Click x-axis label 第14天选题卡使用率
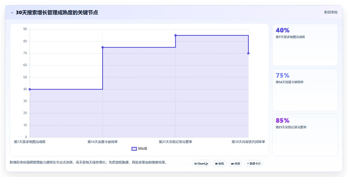The height and width of the screenshot is (177, 348). click(102, 142)
